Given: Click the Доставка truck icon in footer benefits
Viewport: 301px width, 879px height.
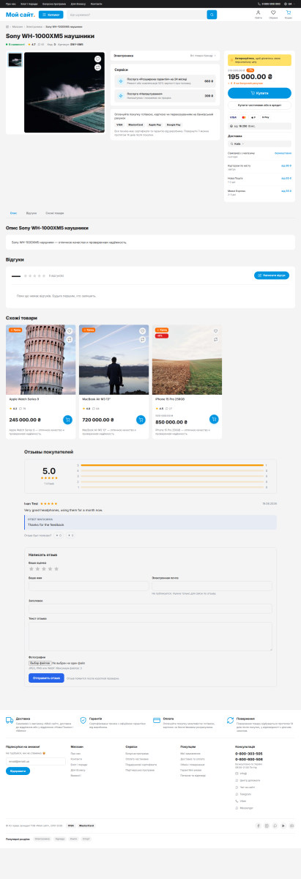Looking at the screenshot, I should click(x=10, y=721).
